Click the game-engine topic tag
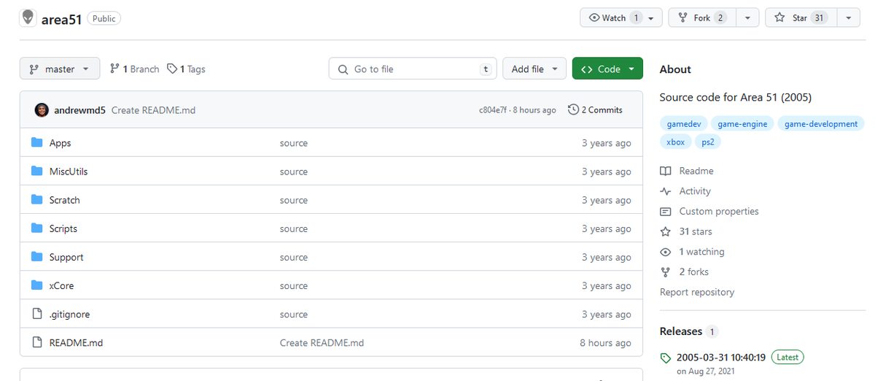875x381 pixels. tap(742, 124)
